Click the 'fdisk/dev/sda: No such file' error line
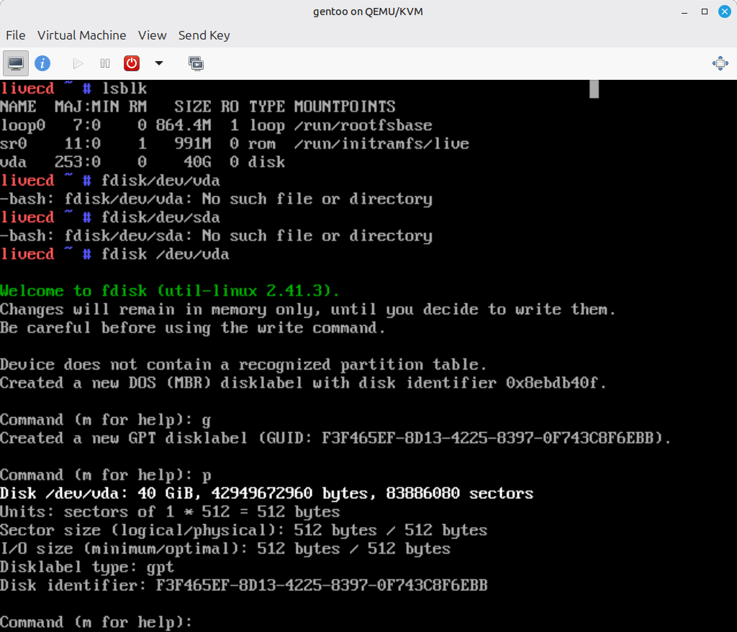 216,235
